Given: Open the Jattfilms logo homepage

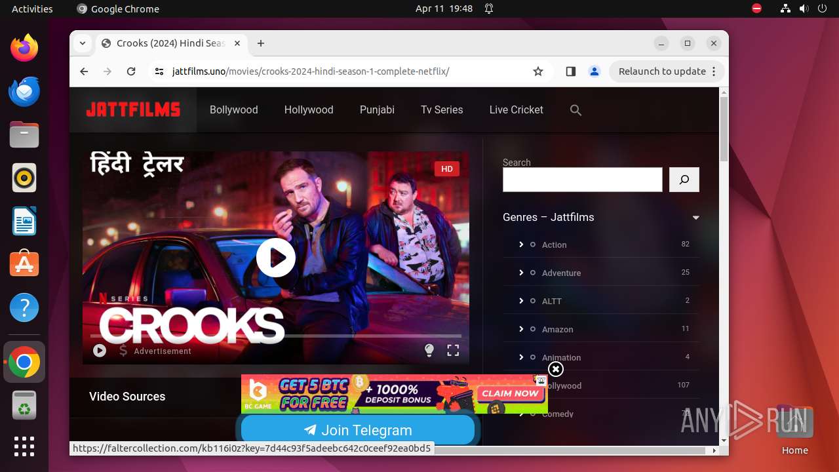Looking at the screenshot, I should click(133, 109).
